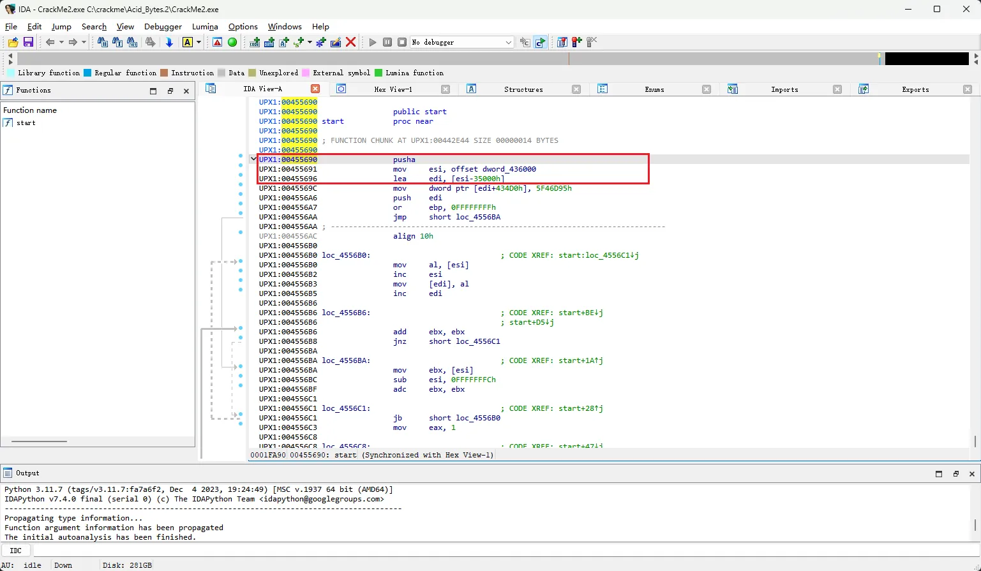
Task: Terminate the process with the stop button
Action: pyautogui.click(x=402, y=42)
